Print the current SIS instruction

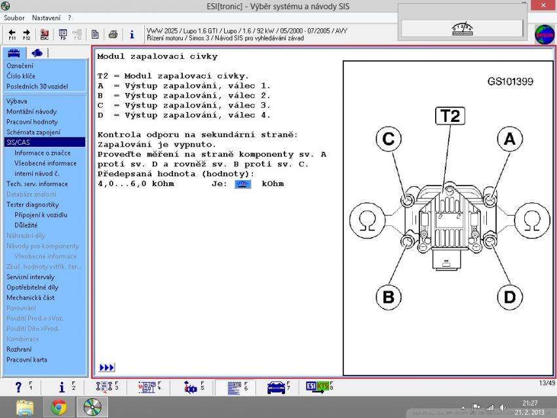[113, 34]
